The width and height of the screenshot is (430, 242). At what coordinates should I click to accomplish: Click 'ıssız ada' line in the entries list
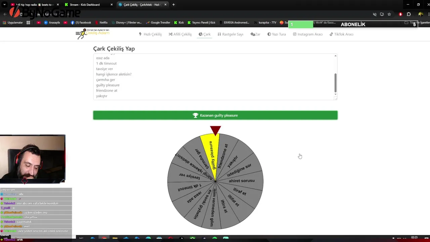click(102, 58)
